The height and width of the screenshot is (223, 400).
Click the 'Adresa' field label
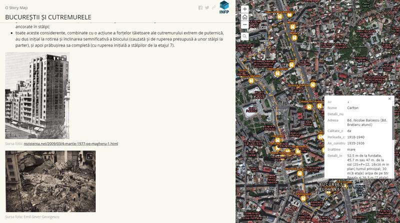pos(332,120)
